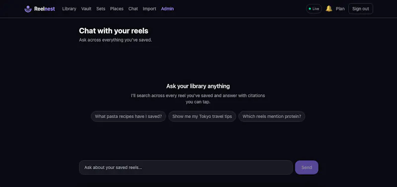Open the notifications bell
This screenshot has height=187, width=397.
pos(329,8)
